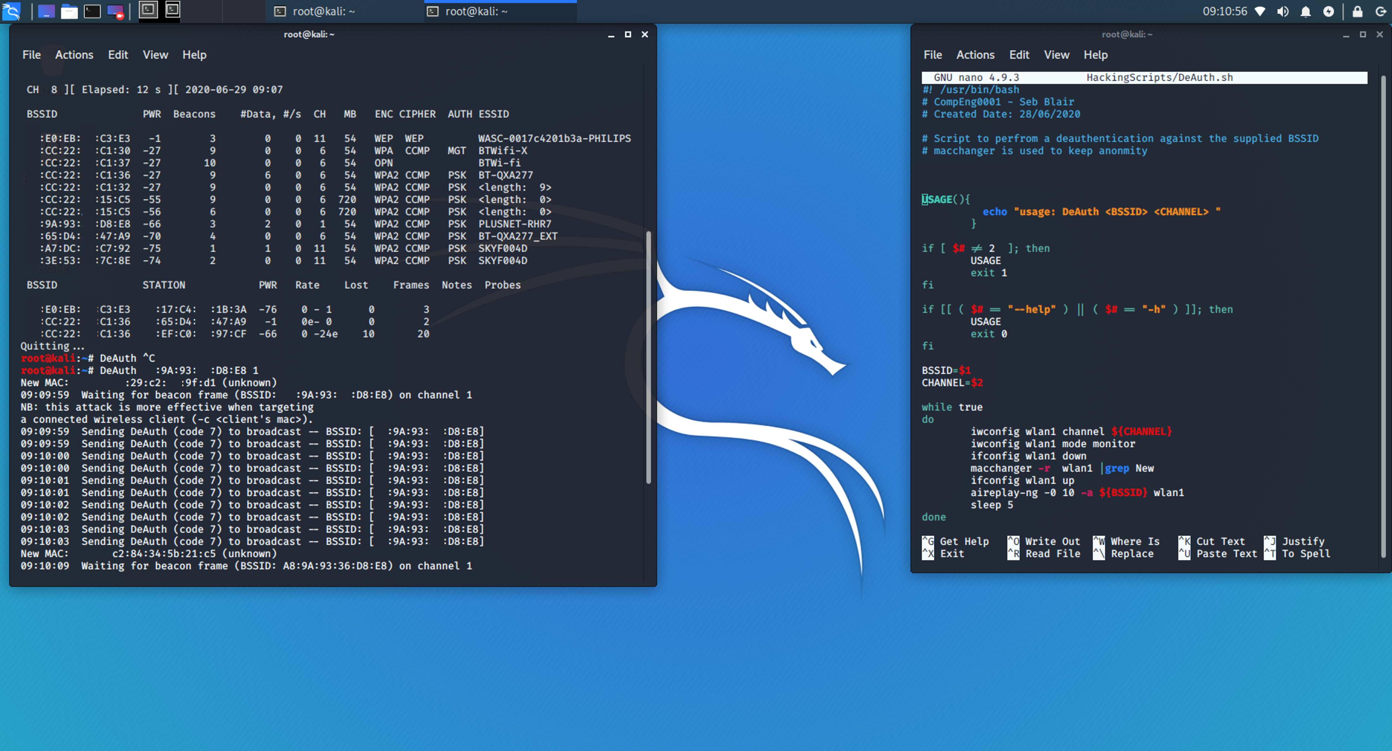The image size is (1392, 751).
Task: Open the power manager lightning icon
Action: pyautogui.click(x=1328, y=11)
